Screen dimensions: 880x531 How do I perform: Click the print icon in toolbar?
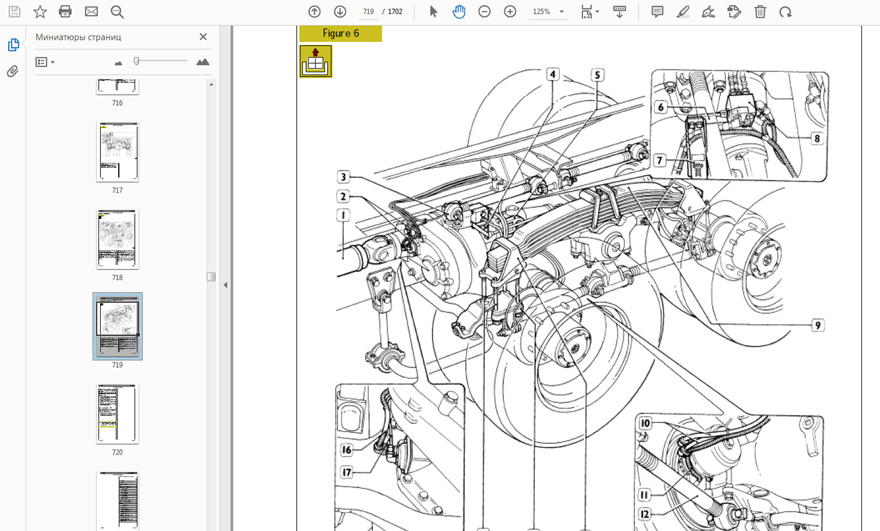coord(65,11)
